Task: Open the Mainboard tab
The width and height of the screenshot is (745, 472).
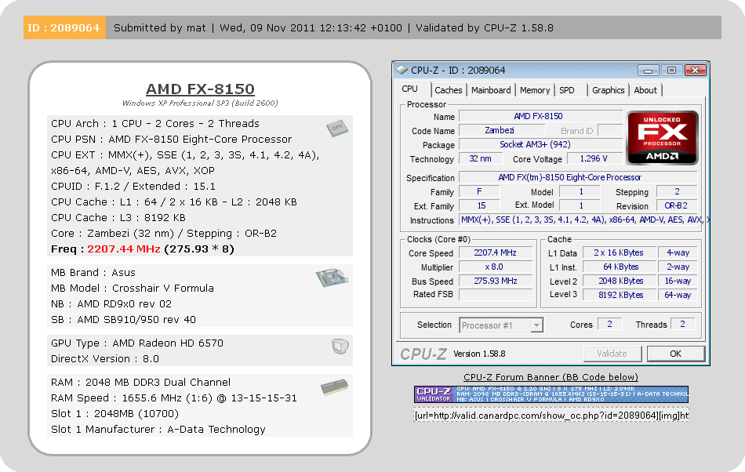Action: tap(491, 90)
